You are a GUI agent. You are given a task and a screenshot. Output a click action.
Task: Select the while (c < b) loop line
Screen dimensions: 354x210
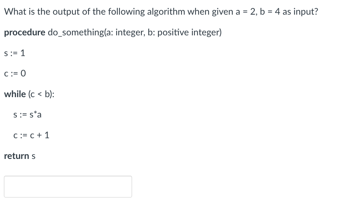point(29,94)
